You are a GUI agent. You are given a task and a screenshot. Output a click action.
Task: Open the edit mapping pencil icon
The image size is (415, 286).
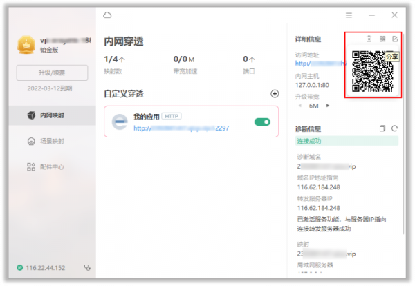(395, 39)
